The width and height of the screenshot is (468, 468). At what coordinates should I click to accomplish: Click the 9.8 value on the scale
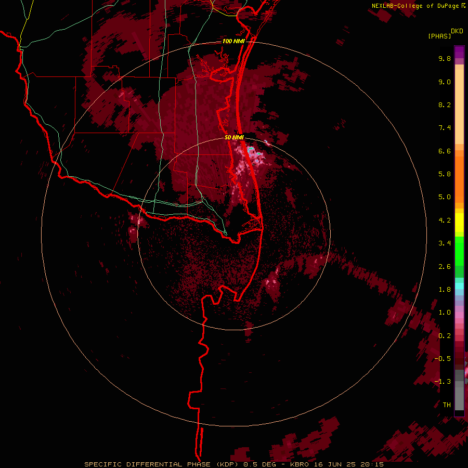[x=445, y=58]
